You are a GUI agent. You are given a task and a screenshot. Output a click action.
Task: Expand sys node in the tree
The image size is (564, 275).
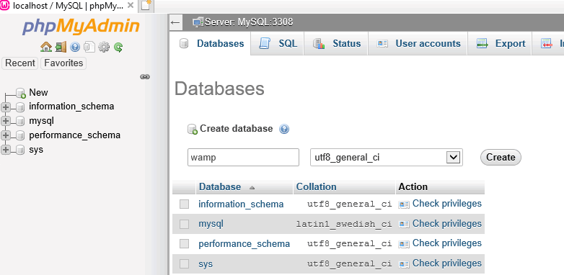pyautogui.click(x=6, y=150)
